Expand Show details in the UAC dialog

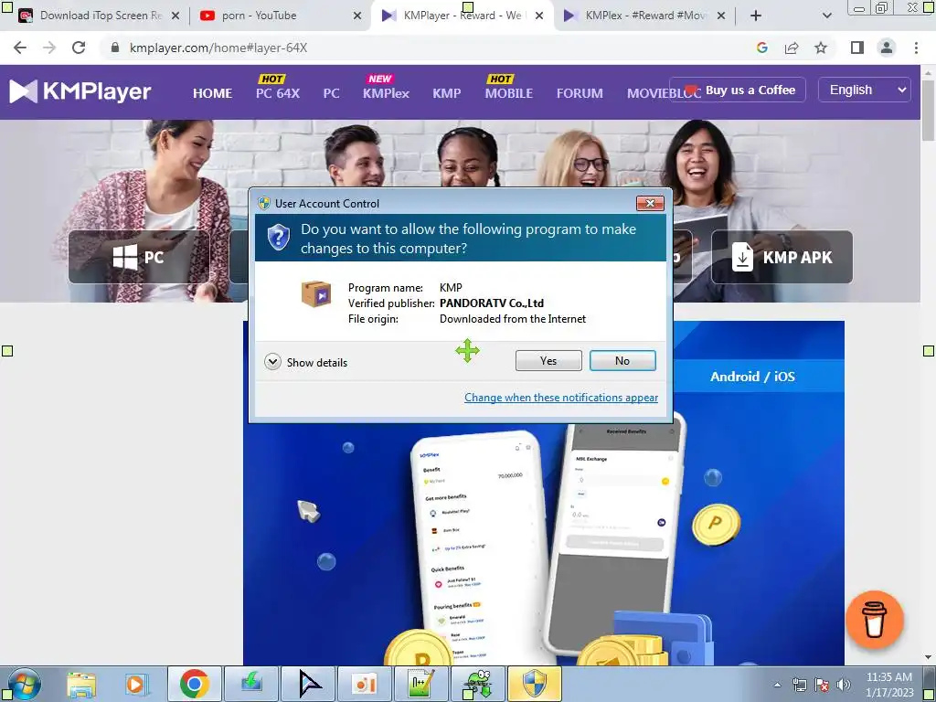coord(305,362)
